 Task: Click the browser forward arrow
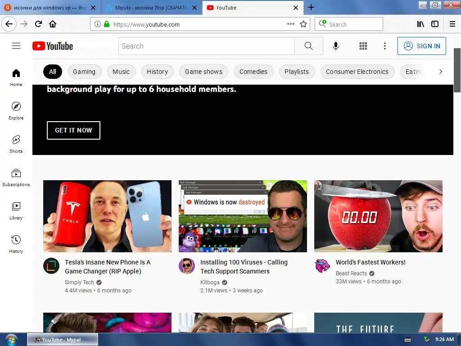point(24,24)
